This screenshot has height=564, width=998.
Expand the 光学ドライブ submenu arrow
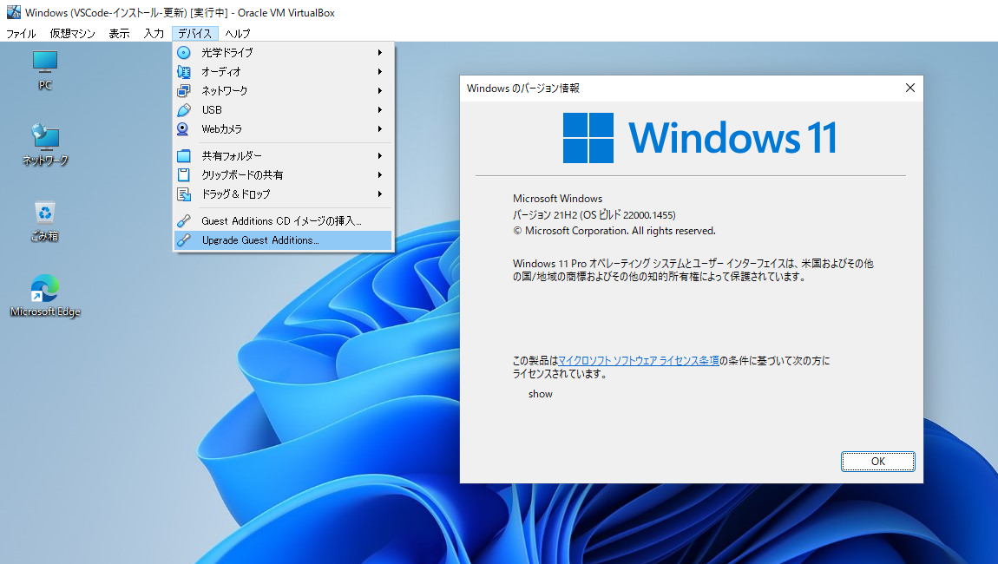(380, 53)
